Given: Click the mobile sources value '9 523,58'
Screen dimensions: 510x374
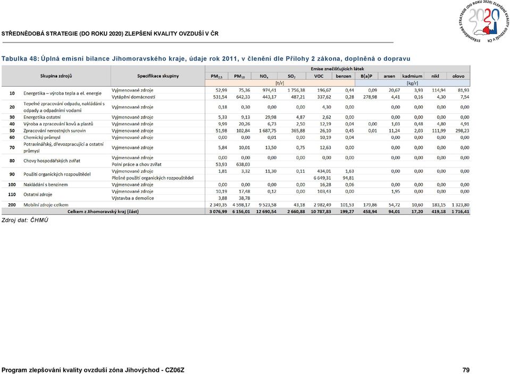Looking at the screenshot, I should click(267, 205).
